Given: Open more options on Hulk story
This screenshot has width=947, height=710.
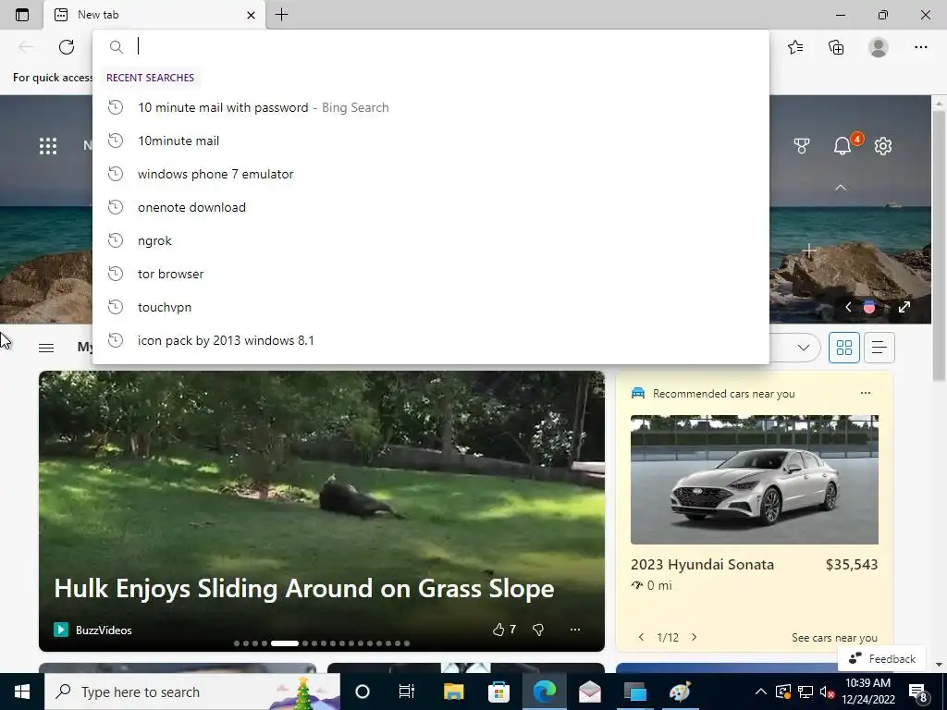Looking at the screenshot, I should pyautogui.click(x=575, y=630).
